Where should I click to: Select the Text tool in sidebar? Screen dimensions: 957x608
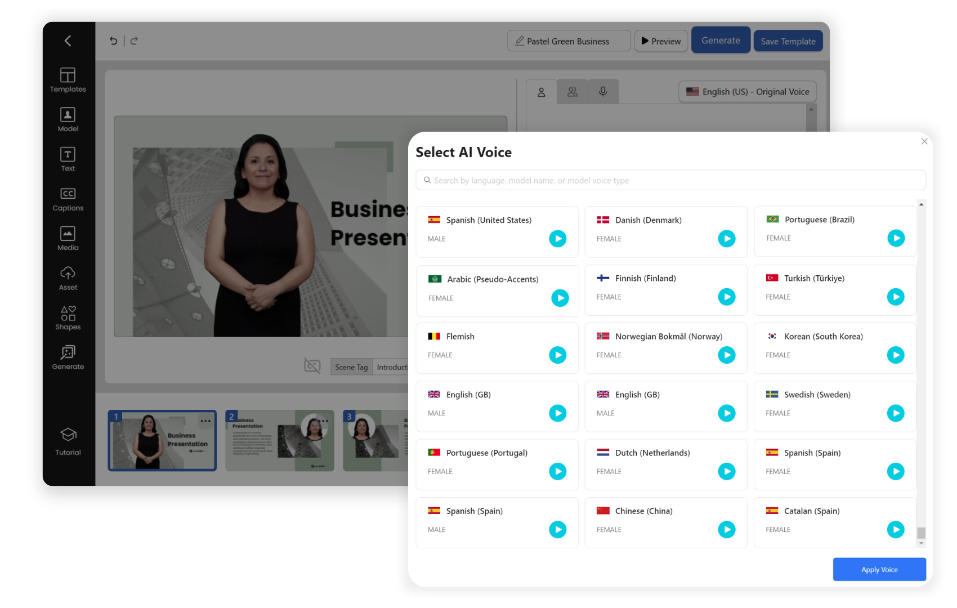tap(68, 159)
